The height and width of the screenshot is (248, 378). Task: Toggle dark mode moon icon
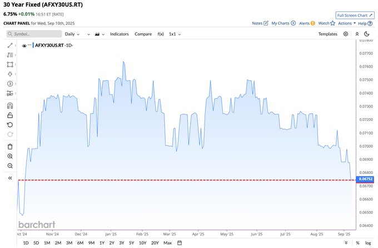[x=367, y=34]
